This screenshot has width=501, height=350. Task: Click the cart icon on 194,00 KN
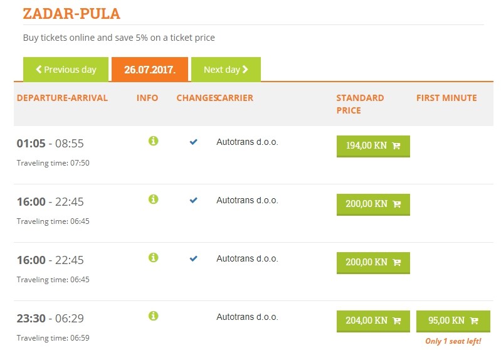(396, 146)
